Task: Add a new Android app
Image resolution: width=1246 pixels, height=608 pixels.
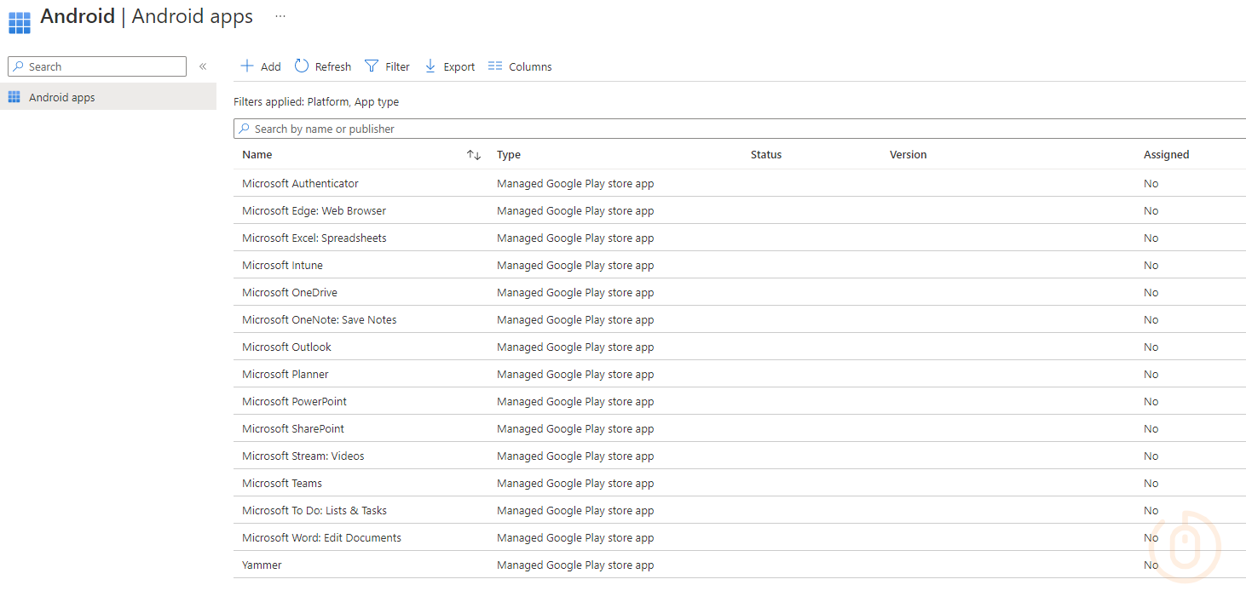Action: point(261,66)
